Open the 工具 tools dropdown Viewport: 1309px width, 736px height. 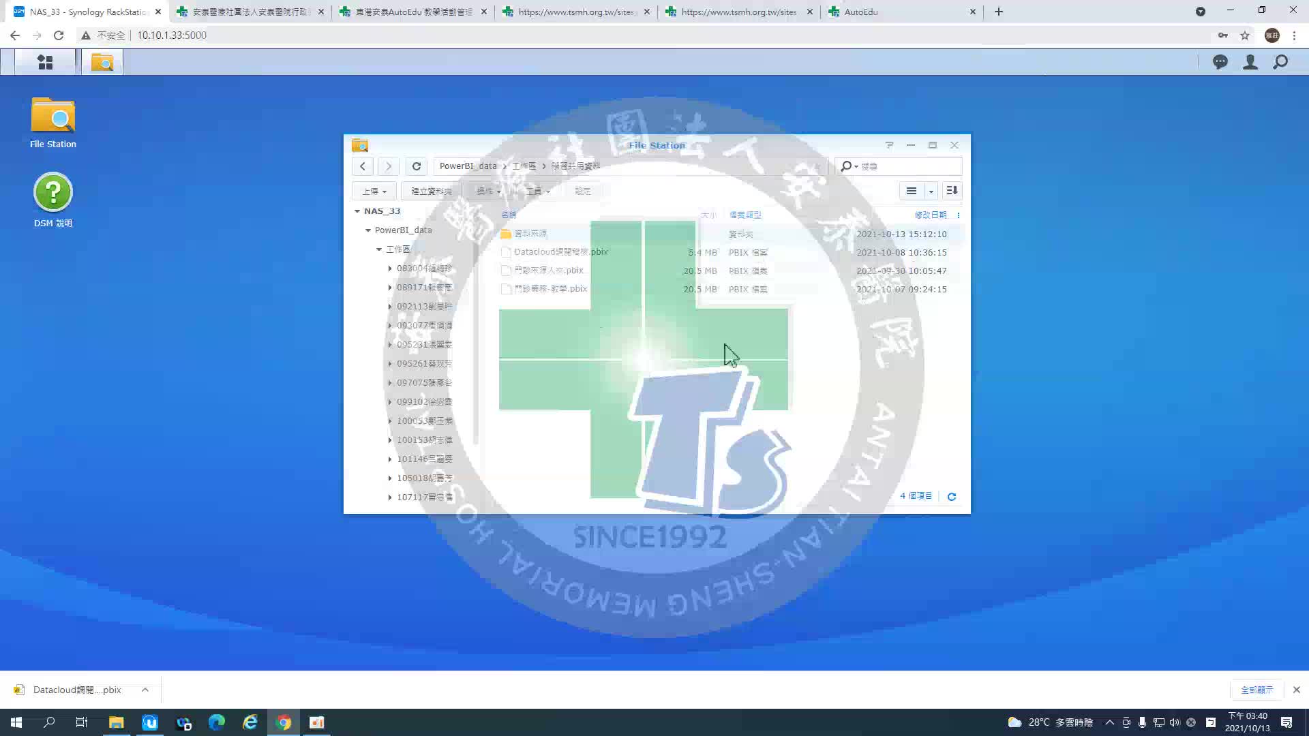point(537,191)
